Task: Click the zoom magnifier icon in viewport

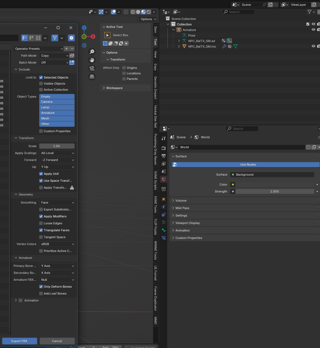Action: point(92,52)
